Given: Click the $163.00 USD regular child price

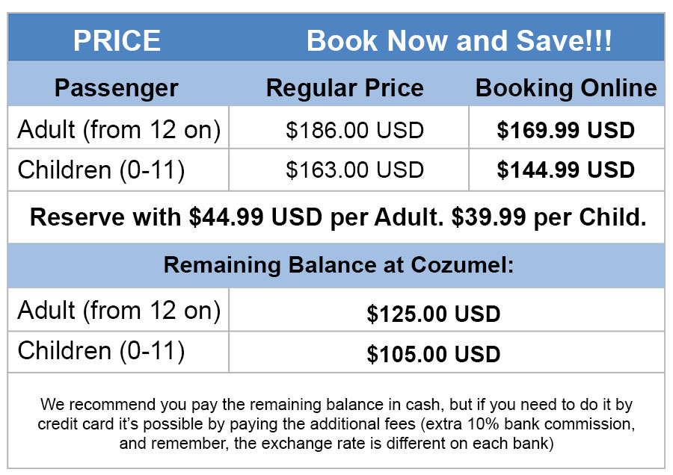Looking at the screenshot, I should coord(354,170).
